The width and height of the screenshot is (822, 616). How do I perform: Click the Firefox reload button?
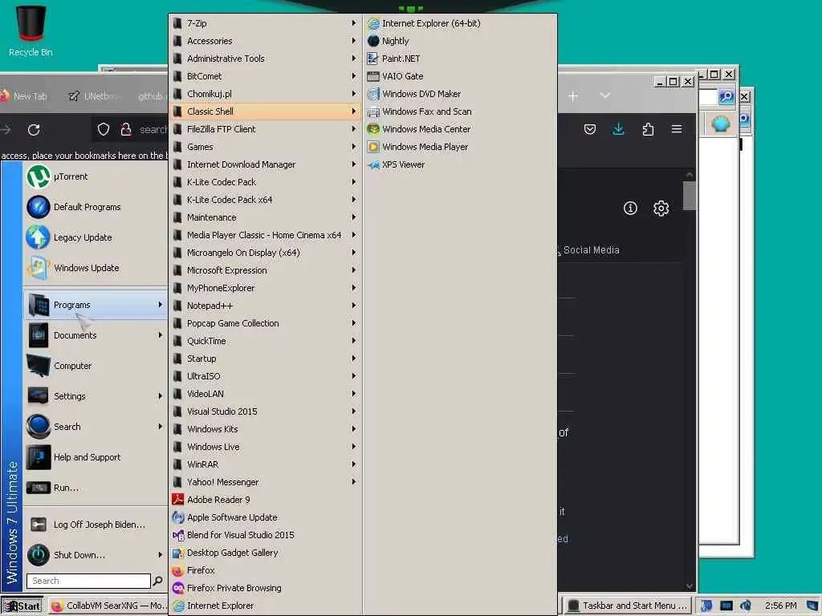34,129
